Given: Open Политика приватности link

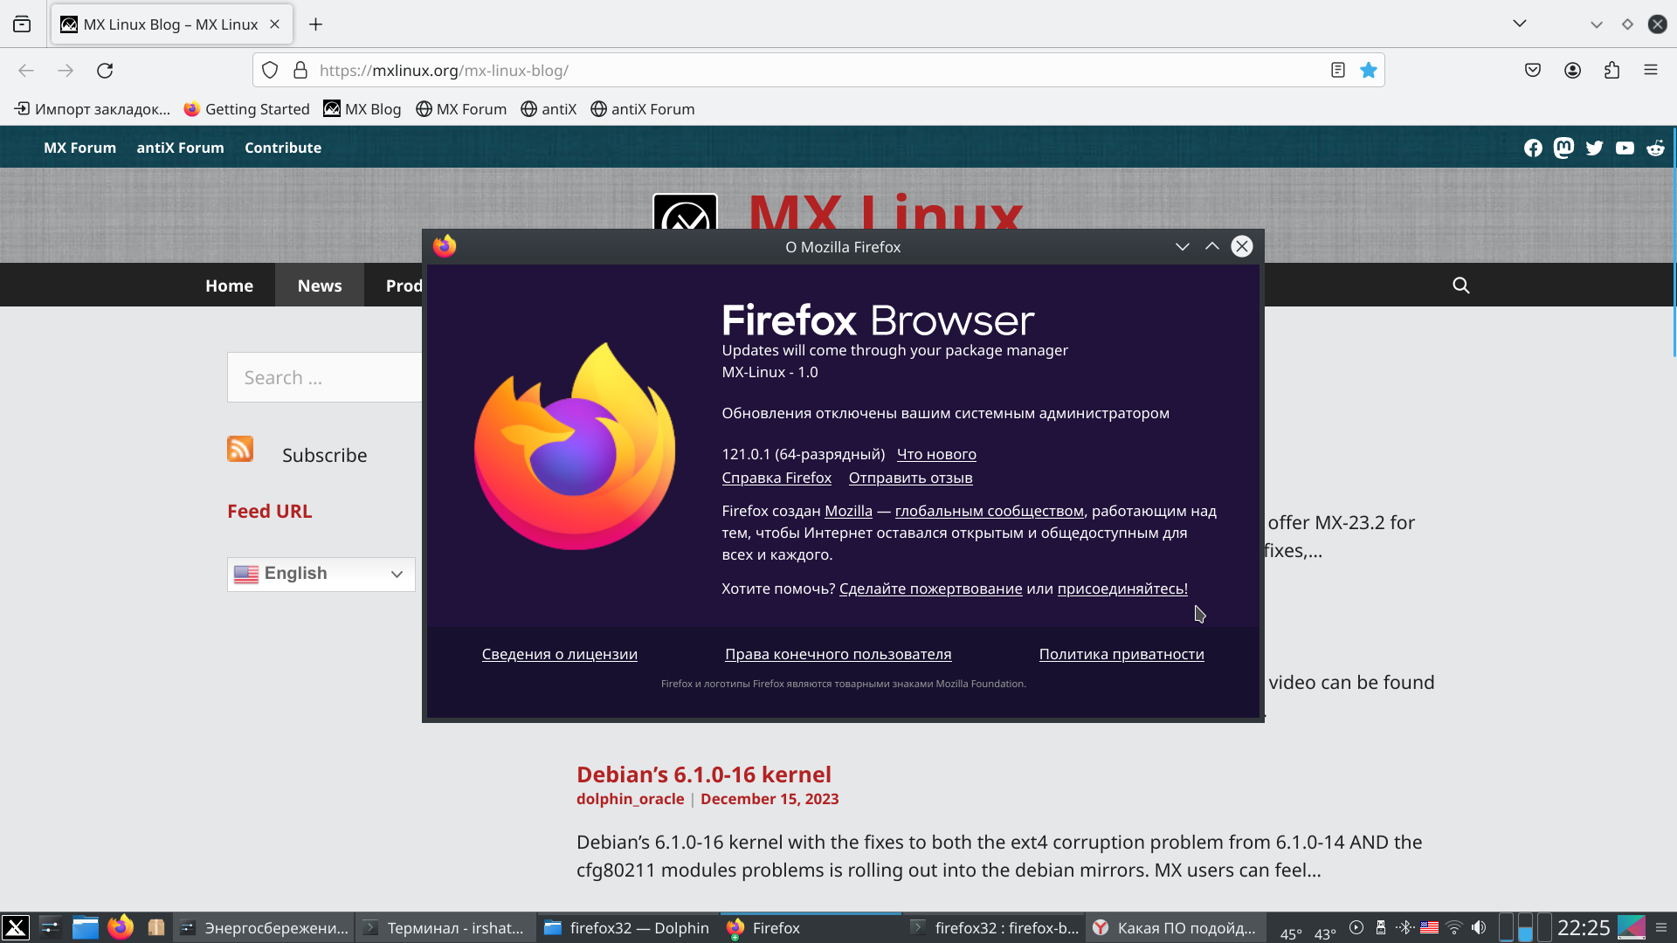Looking at the screenshot, I should click(x=1121, y=654).
